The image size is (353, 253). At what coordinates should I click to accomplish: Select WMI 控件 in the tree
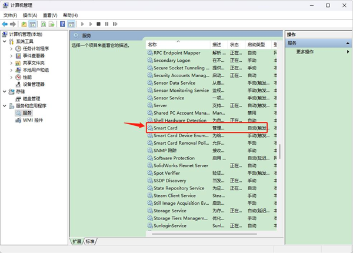(33, 120)
